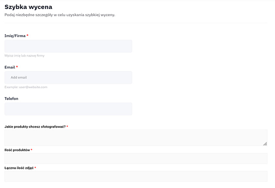Click the 'Telefon' field label
The height and width of the screenshot is (188, 275).
(11, 98)
